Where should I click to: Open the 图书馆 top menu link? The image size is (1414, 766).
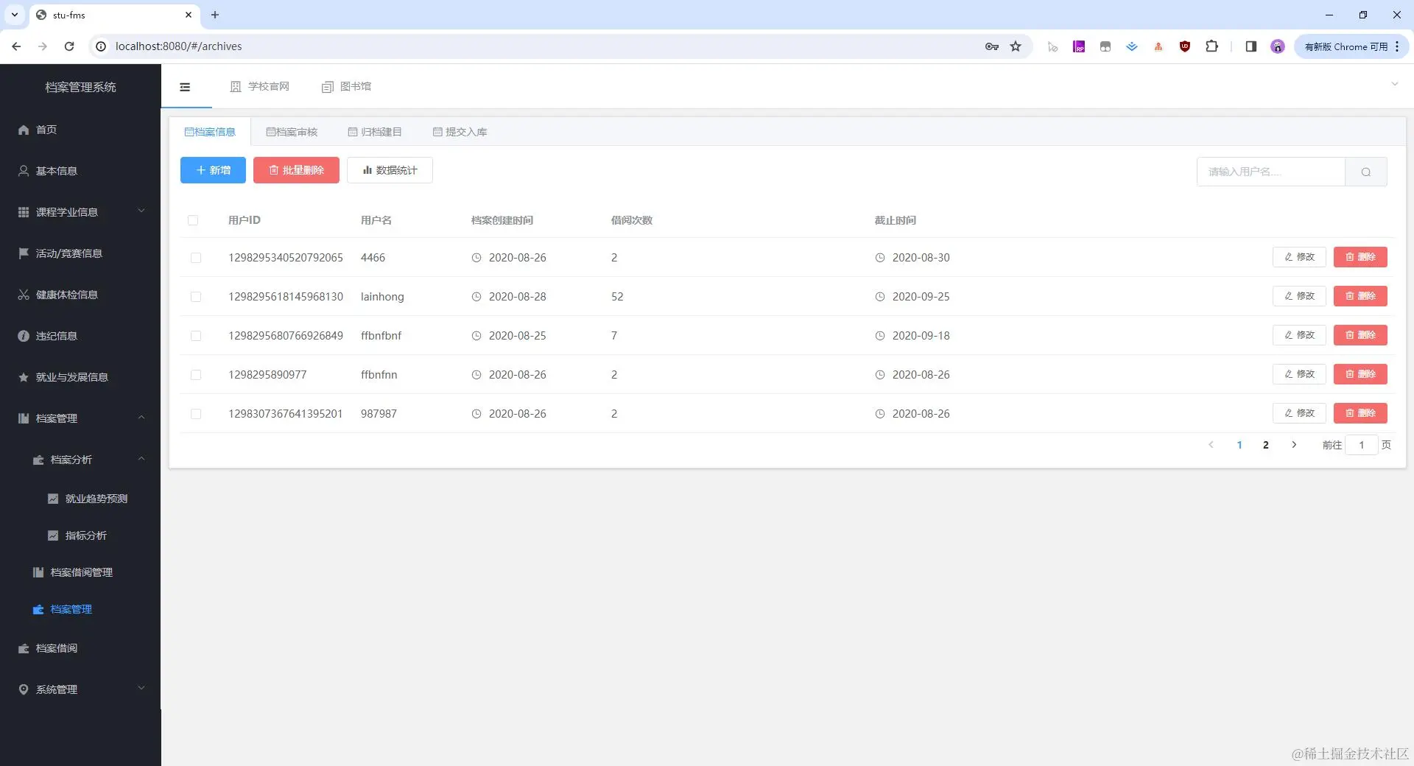pyautogui.click(x=346, y=87)
